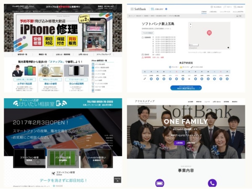The image size is (252, 189).
Task: Click the red '安値修理' badge
Action: click(37, 41)
